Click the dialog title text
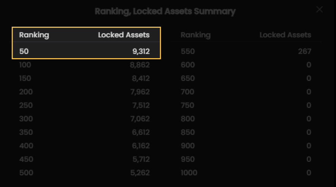Viewport: 336px width, 187px height. [165, 11]
